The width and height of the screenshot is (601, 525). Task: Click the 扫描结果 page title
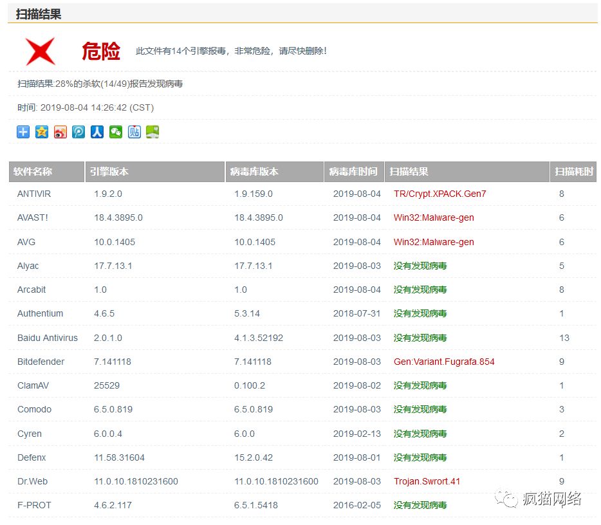click(39, 14)
